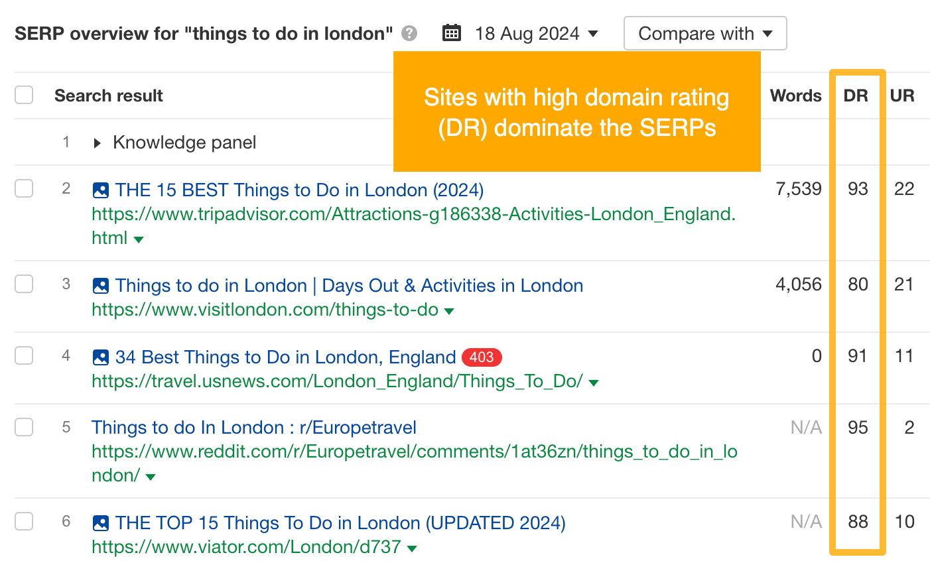Image resolution: width=930 pixels, height=561 pixels.
Task: Expand the Knowledge panel row
Action: 96,142
